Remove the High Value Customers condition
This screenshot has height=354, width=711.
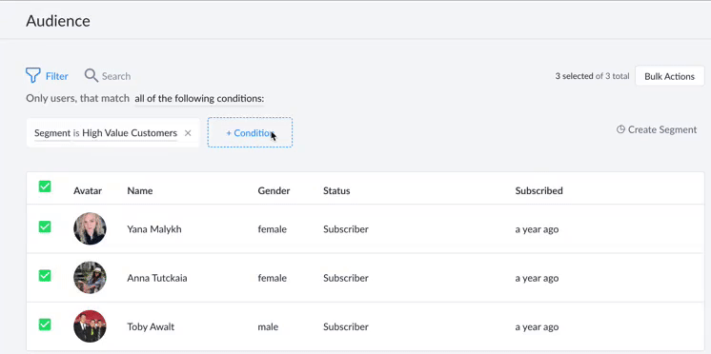[x=188, y=133]
